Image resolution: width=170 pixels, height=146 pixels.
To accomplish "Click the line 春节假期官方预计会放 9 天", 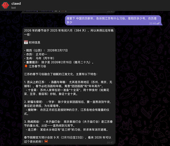I will coord(68,140).
